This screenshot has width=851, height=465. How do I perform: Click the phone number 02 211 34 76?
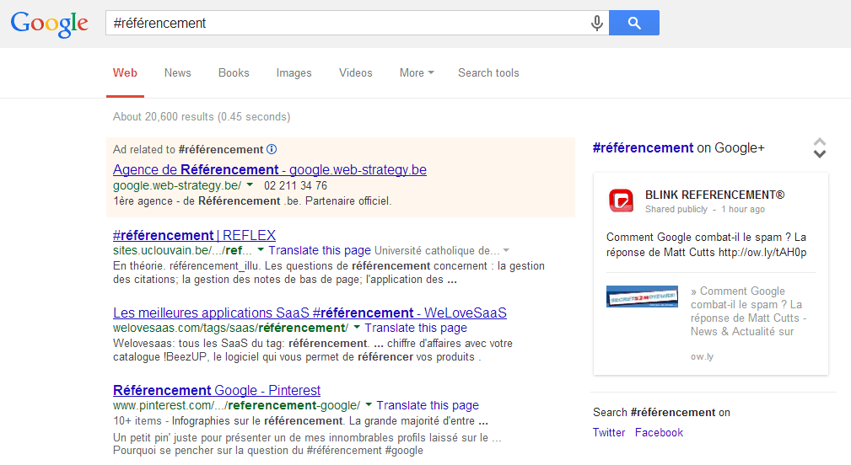click(x=296, y=185)
